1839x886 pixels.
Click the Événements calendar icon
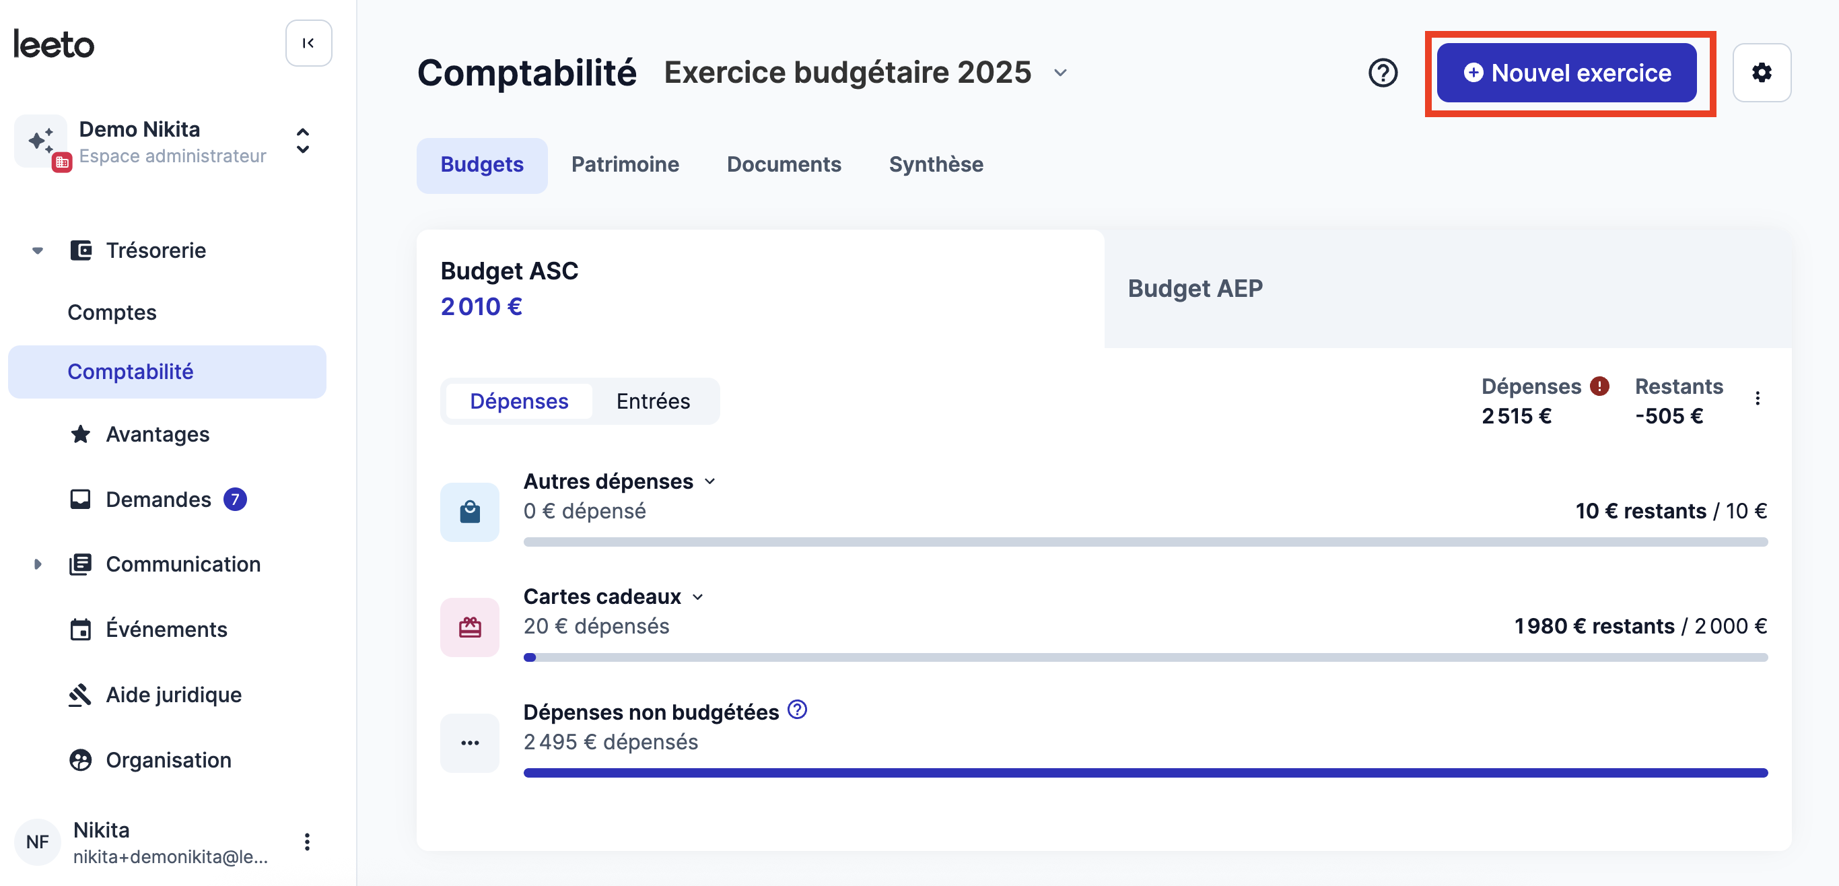pyautogui.click(x=81, y=629)
